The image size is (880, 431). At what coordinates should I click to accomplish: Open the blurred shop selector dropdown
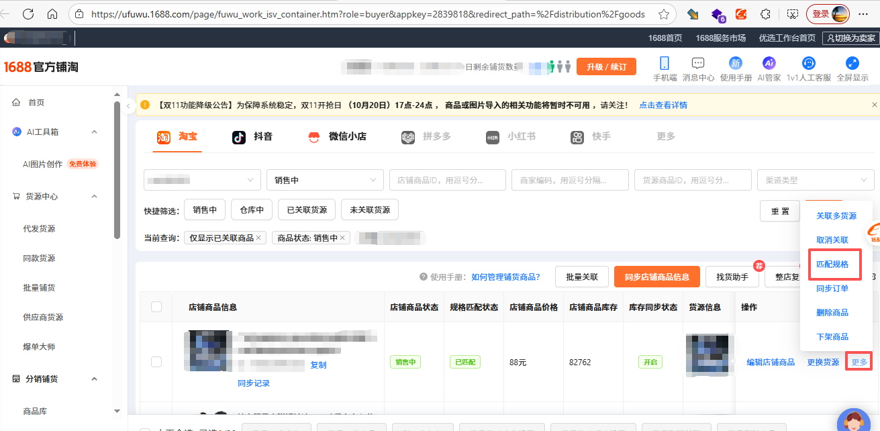202,180
